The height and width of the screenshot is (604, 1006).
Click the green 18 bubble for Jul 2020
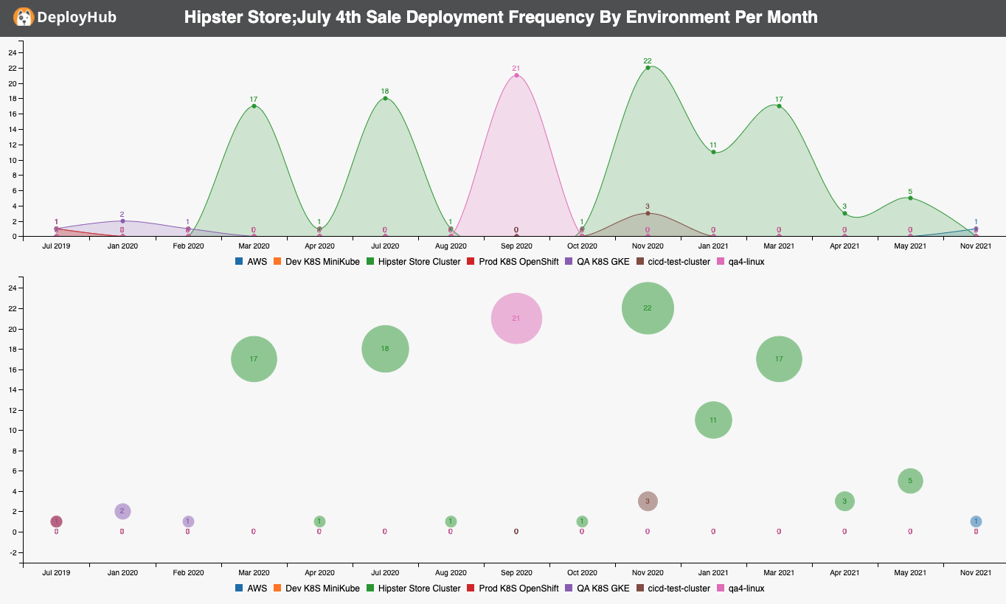click(x=385, y=349)
